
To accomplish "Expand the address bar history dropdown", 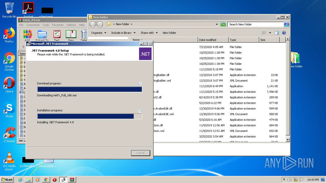I will 217,24.
